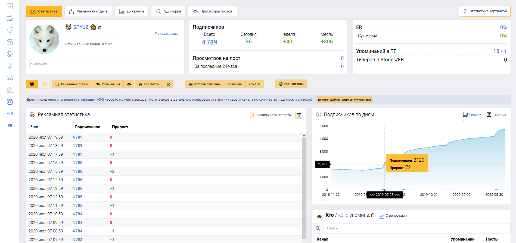Click subscriber count in the 19:59 row
Image resolution: width=516 pixels, height=243 pixels.
tap(77, 137)
